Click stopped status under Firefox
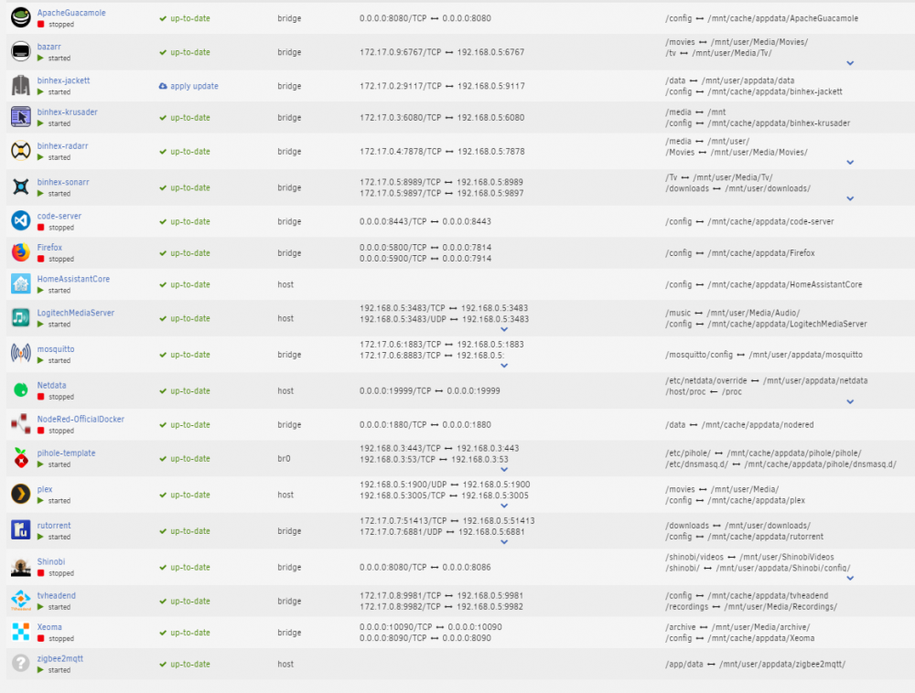The image size is (915, 693). point(61,259)
